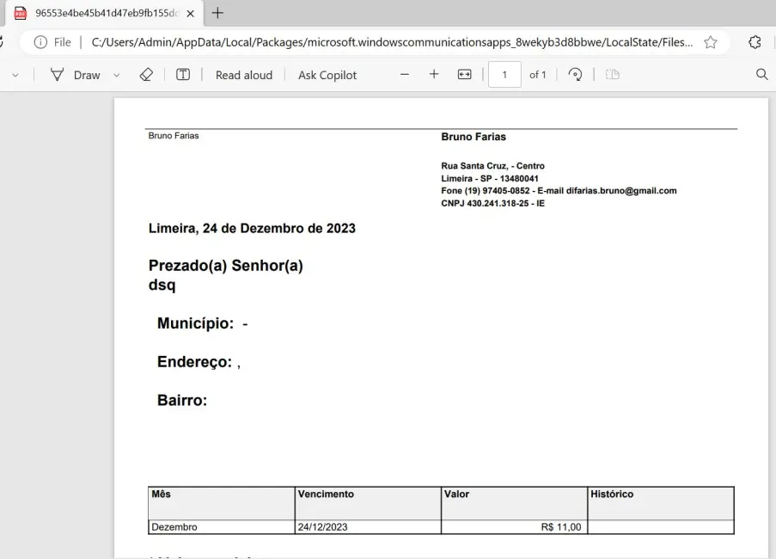The width and height of the screenshot is (776, 559).
Task: View site information icon
Action: click(40, 42)
